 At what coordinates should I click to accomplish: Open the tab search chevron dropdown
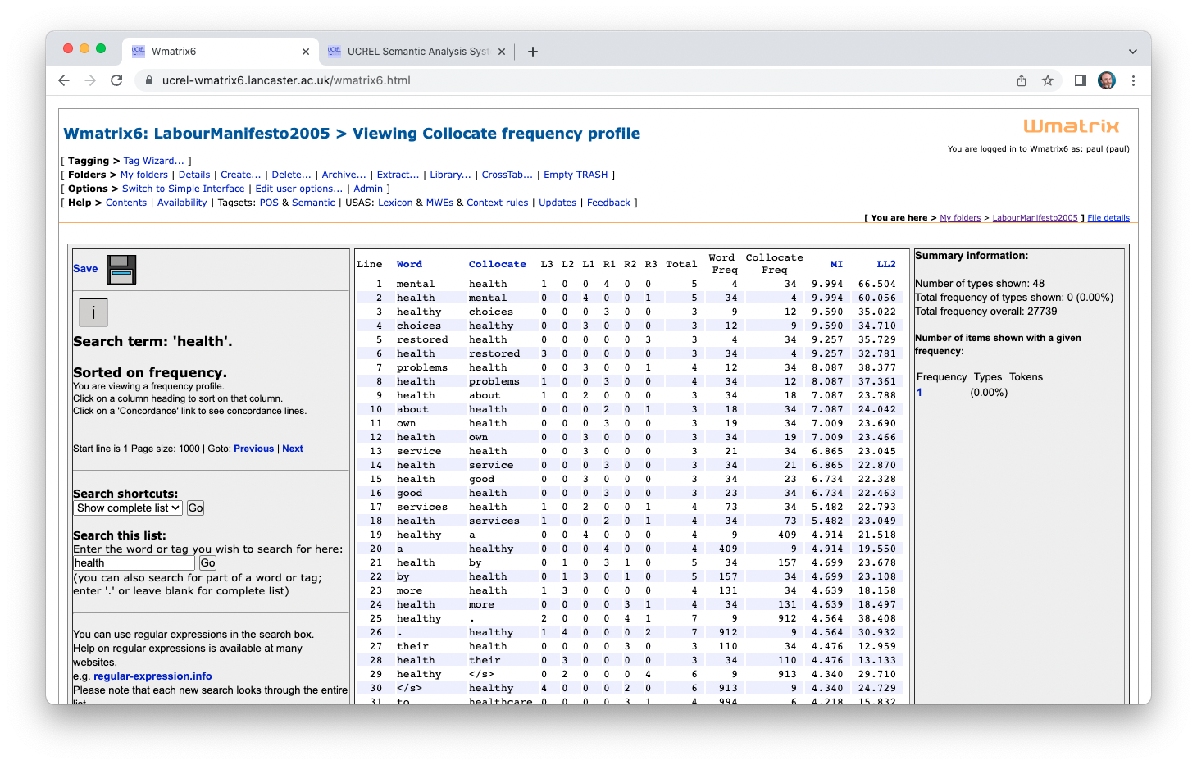coord(1132,52)
